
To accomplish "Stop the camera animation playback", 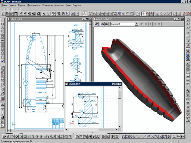I will click(x=150, y=24).
